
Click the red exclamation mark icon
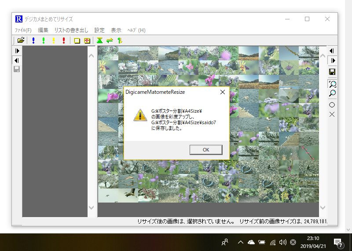coord(64,41)
